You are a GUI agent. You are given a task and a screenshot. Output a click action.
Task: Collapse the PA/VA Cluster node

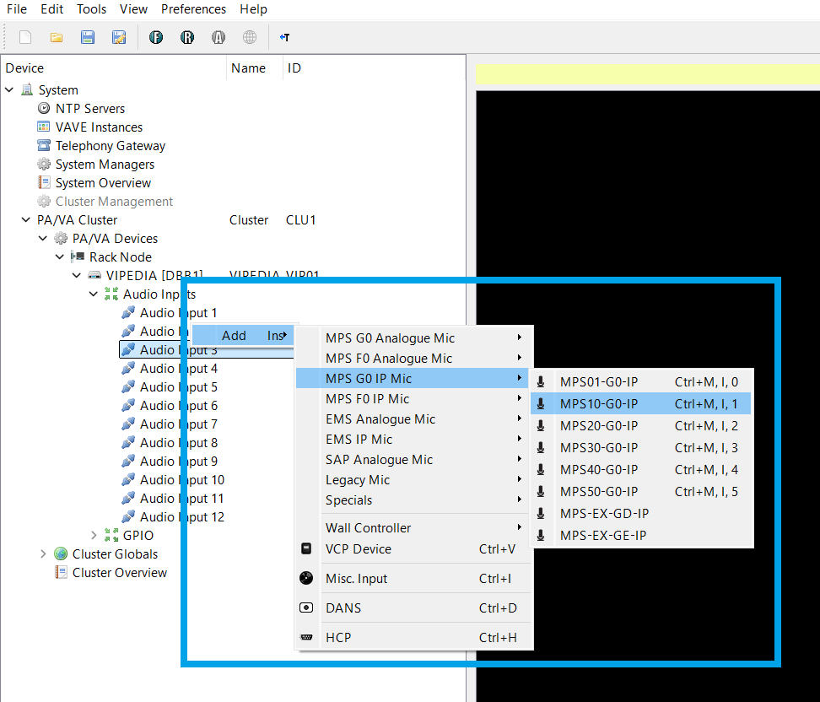25,219
